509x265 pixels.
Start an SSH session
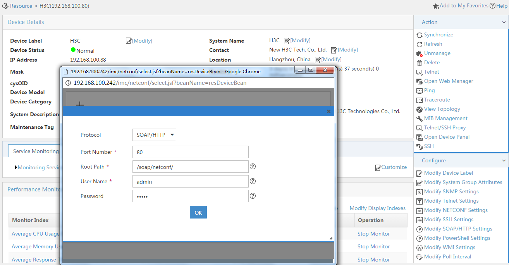coord(428,146)
